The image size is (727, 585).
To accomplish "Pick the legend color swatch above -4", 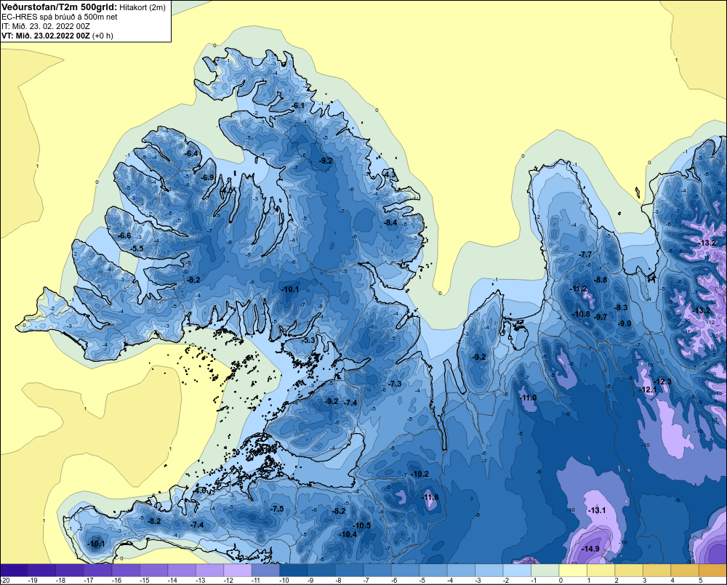I will pyautogui.click(x=462, y=570).
